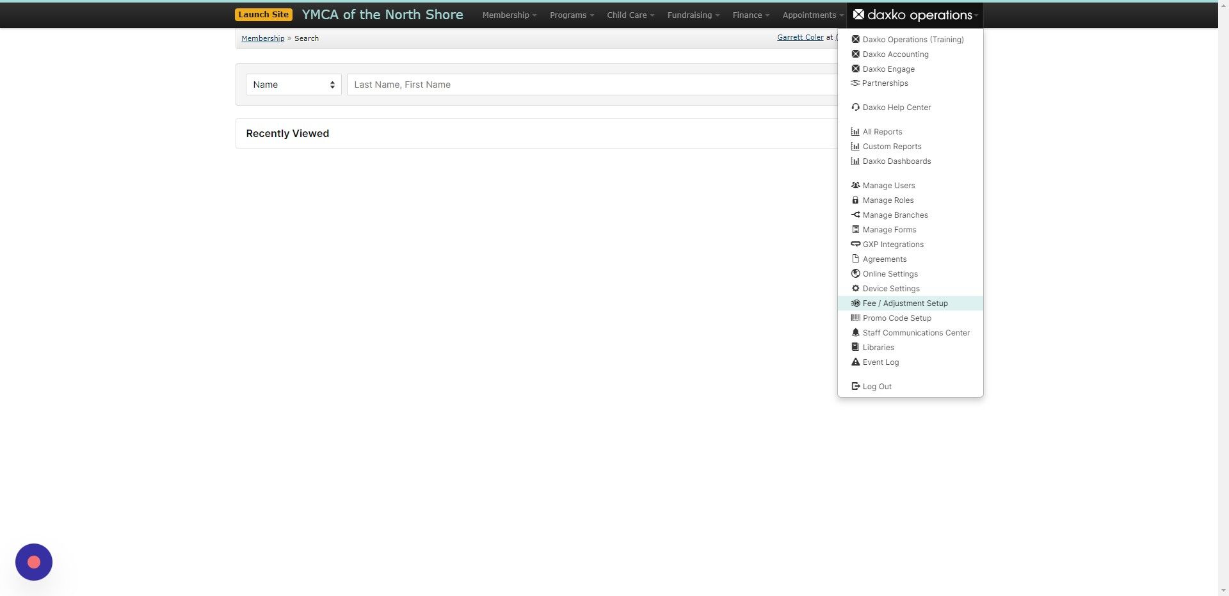
Task: Select GXP Integrations in the menu
Action: [910, 244]
